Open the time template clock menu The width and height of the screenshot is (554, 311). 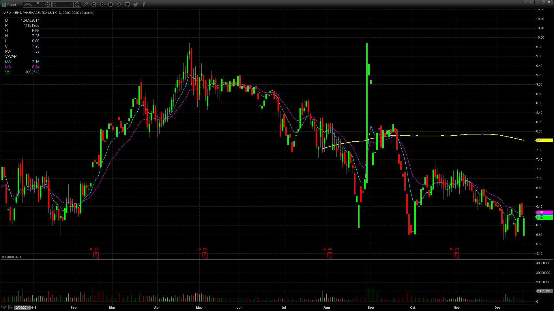point(77,5)
